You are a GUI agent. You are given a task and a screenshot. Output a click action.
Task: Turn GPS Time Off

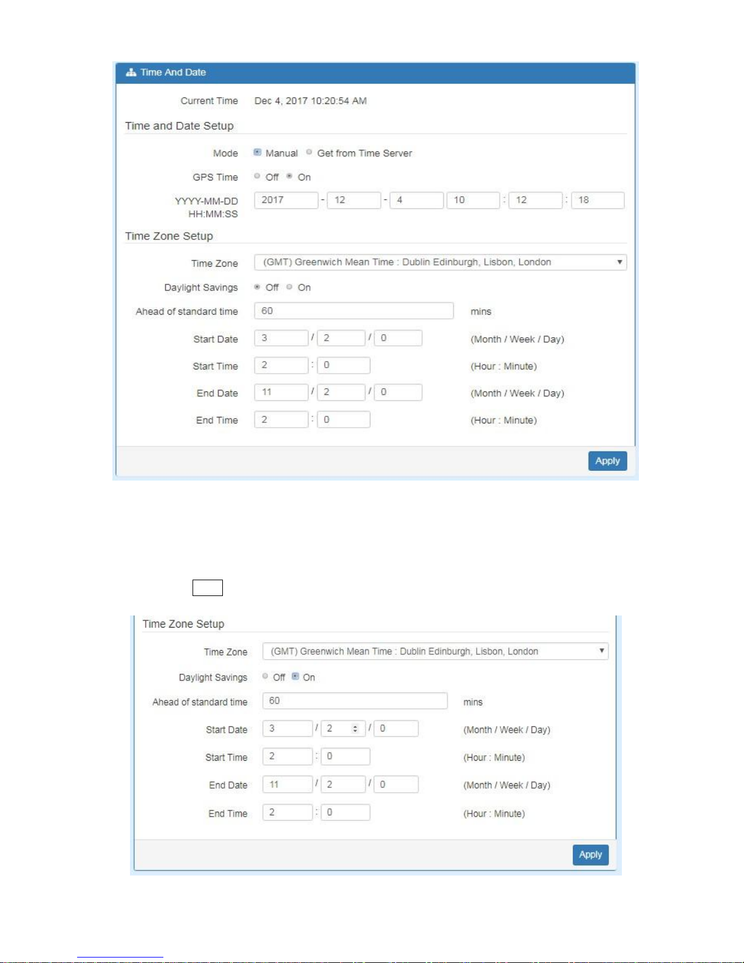257,176
